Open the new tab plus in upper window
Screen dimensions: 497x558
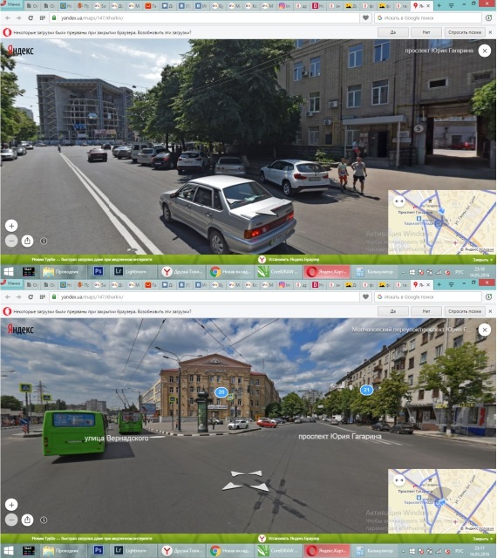click(x=439, y=5)
